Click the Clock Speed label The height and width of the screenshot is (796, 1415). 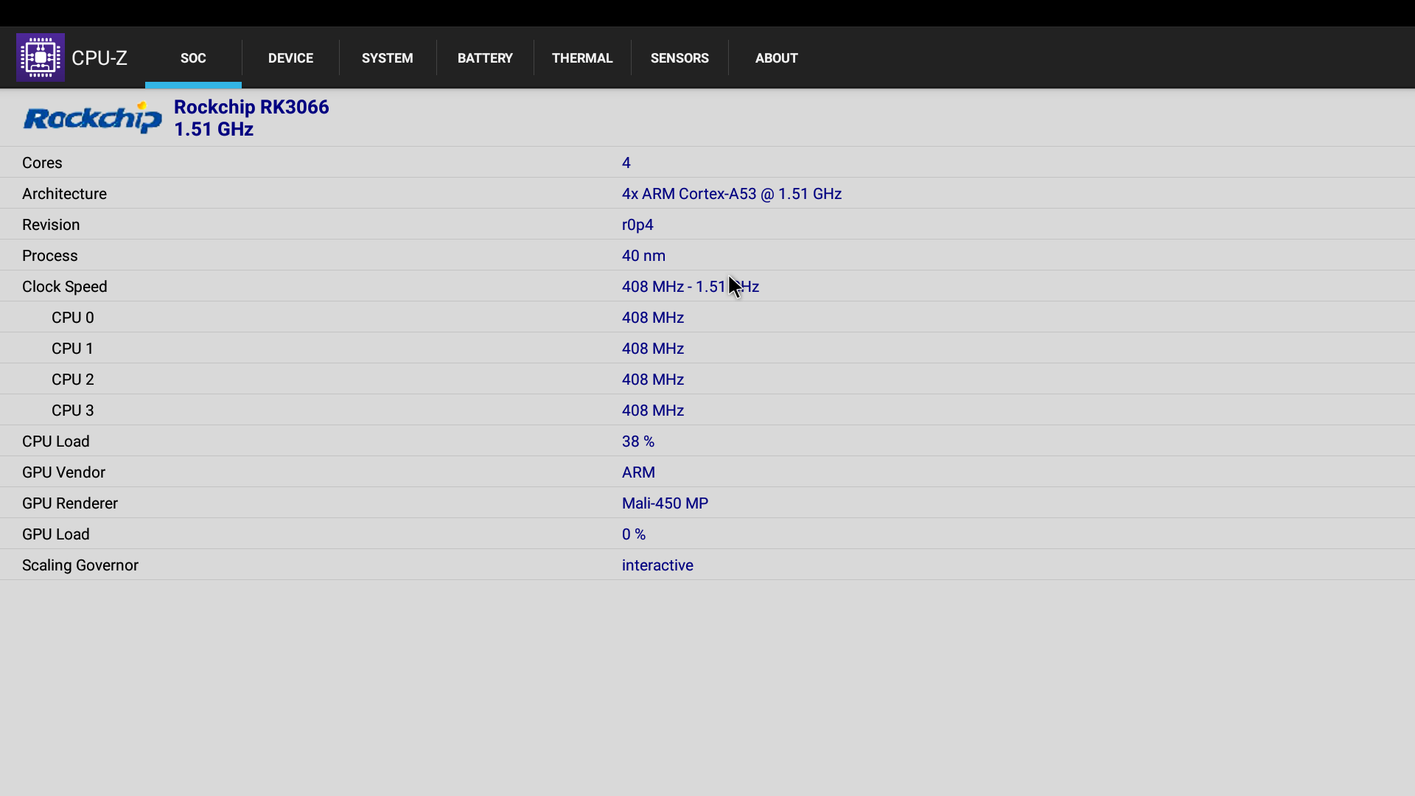click(x=65, y=287)
